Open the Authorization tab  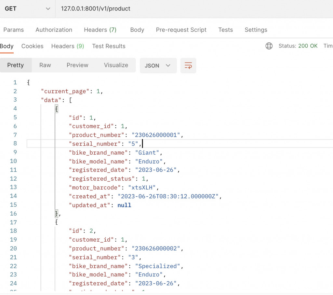coord(54,30)
